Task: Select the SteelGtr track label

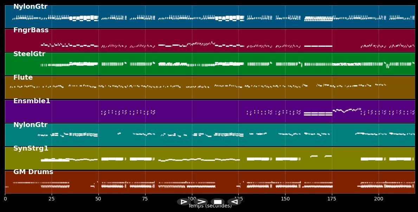Action: coord(29,54)
